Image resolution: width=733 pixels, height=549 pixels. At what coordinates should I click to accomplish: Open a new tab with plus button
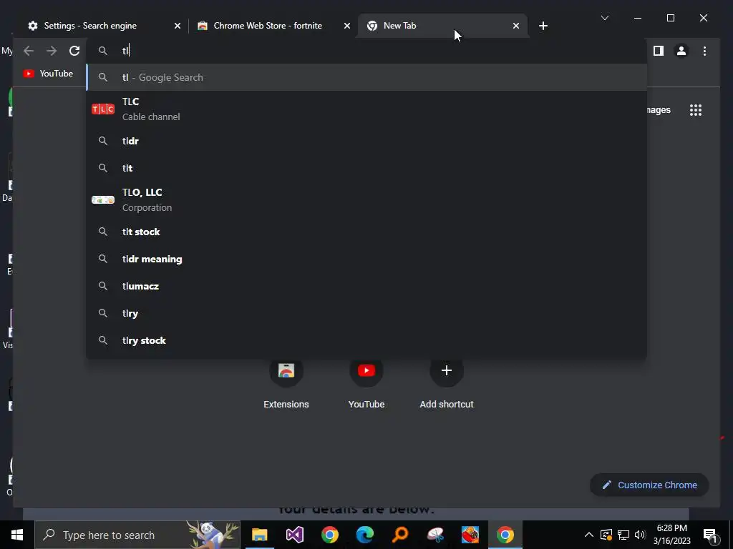point(543,26)
